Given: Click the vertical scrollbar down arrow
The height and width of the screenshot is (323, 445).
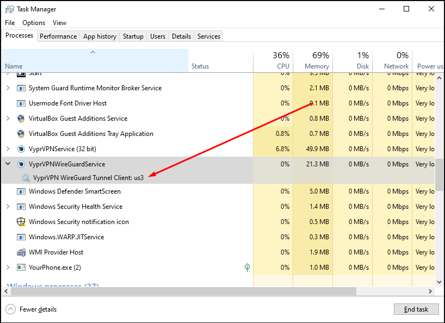Looking at the screenshot, I should [x=439, y=282].
